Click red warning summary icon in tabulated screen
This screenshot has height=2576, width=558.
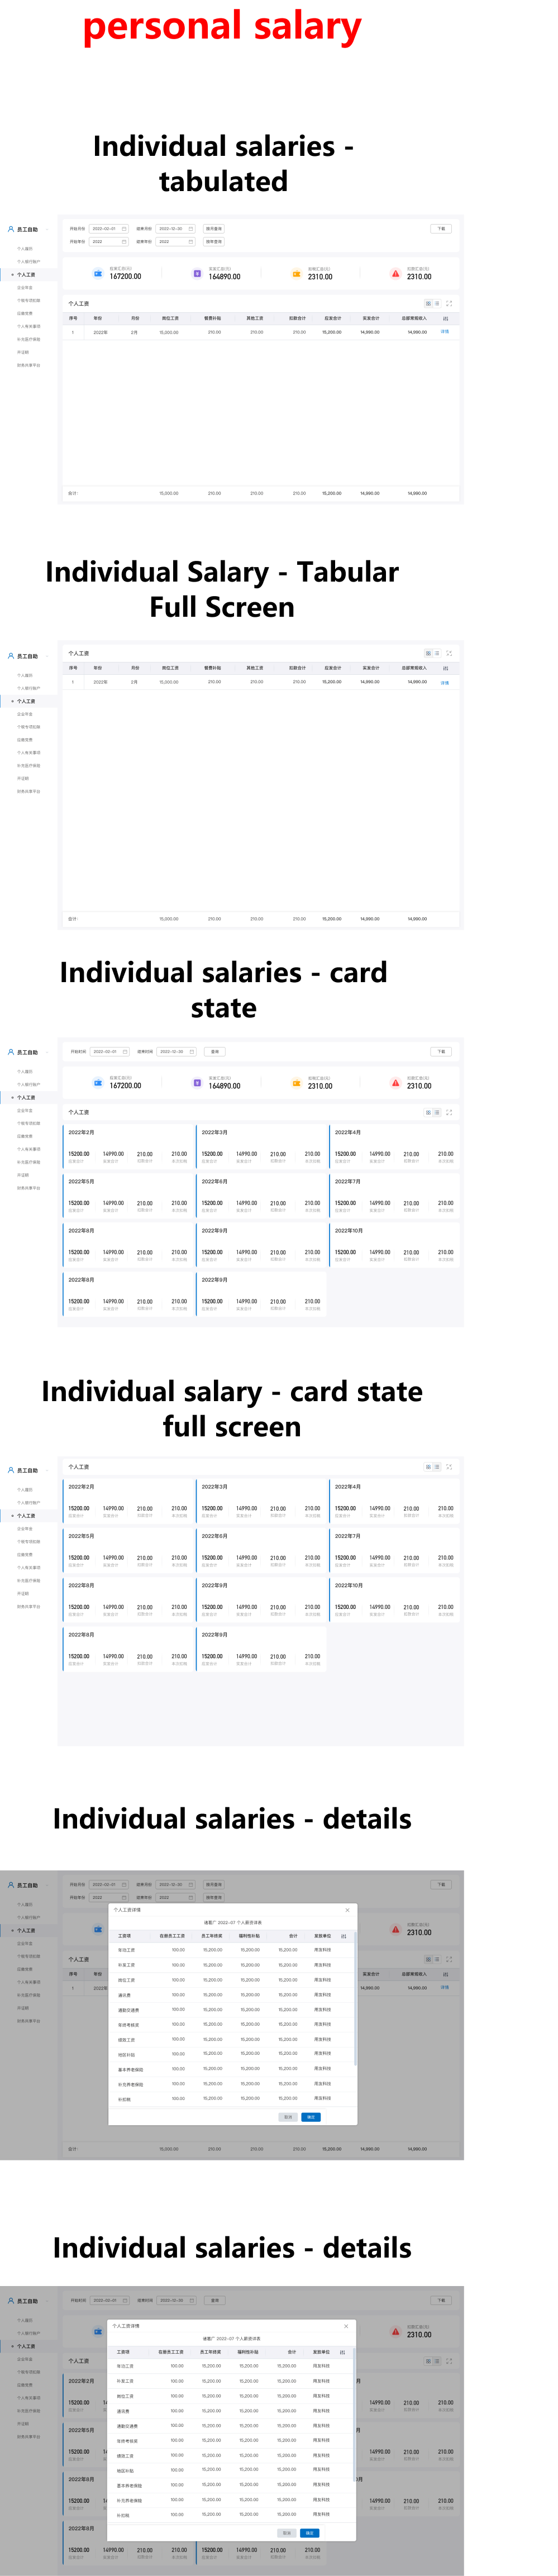(395, 273)
